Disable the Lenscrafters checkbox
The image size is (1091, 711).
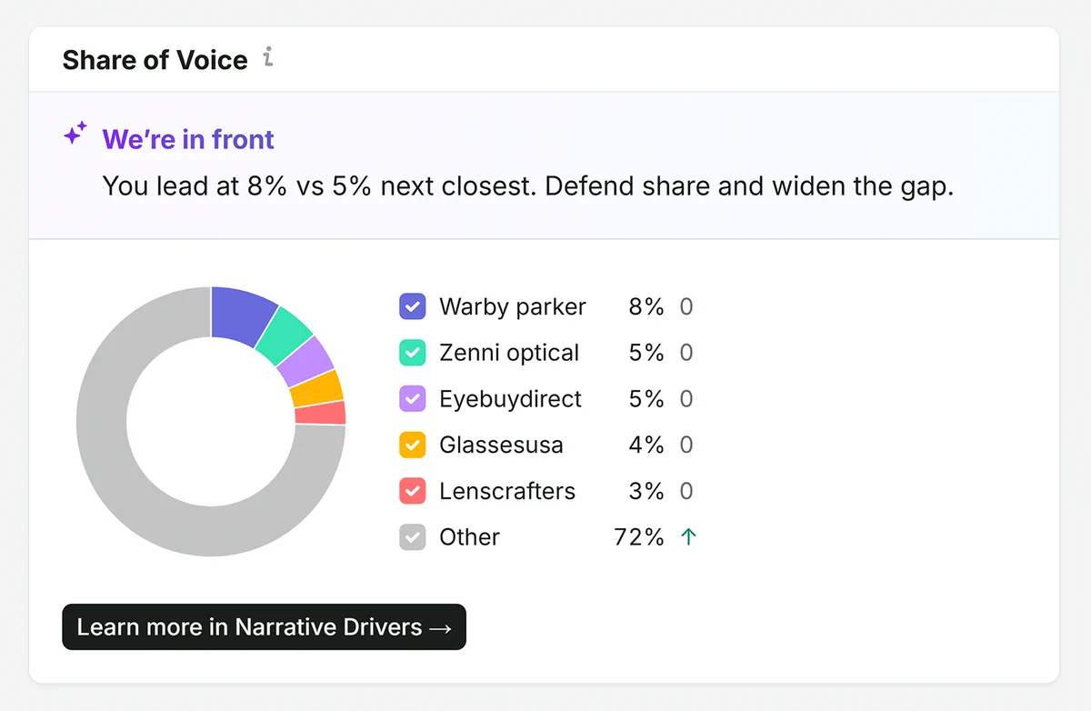(x=413, y=491)
